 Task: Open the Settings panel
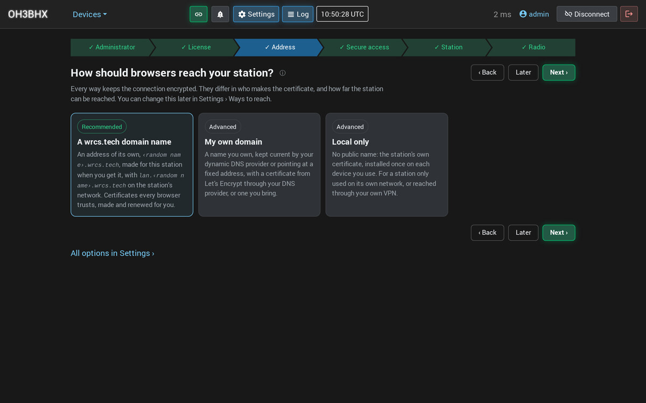[256, 14]
